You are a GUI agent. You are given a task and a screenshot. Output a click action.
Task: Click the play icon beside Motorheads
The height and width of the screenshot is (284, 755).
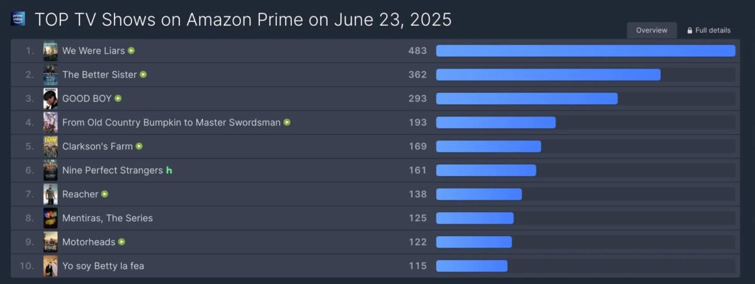tap(121, 242)
